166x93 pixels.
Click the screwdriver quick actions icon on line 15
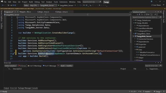tap(13, 54)
